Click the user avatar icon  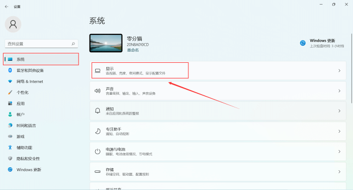[x=13, y=24]
